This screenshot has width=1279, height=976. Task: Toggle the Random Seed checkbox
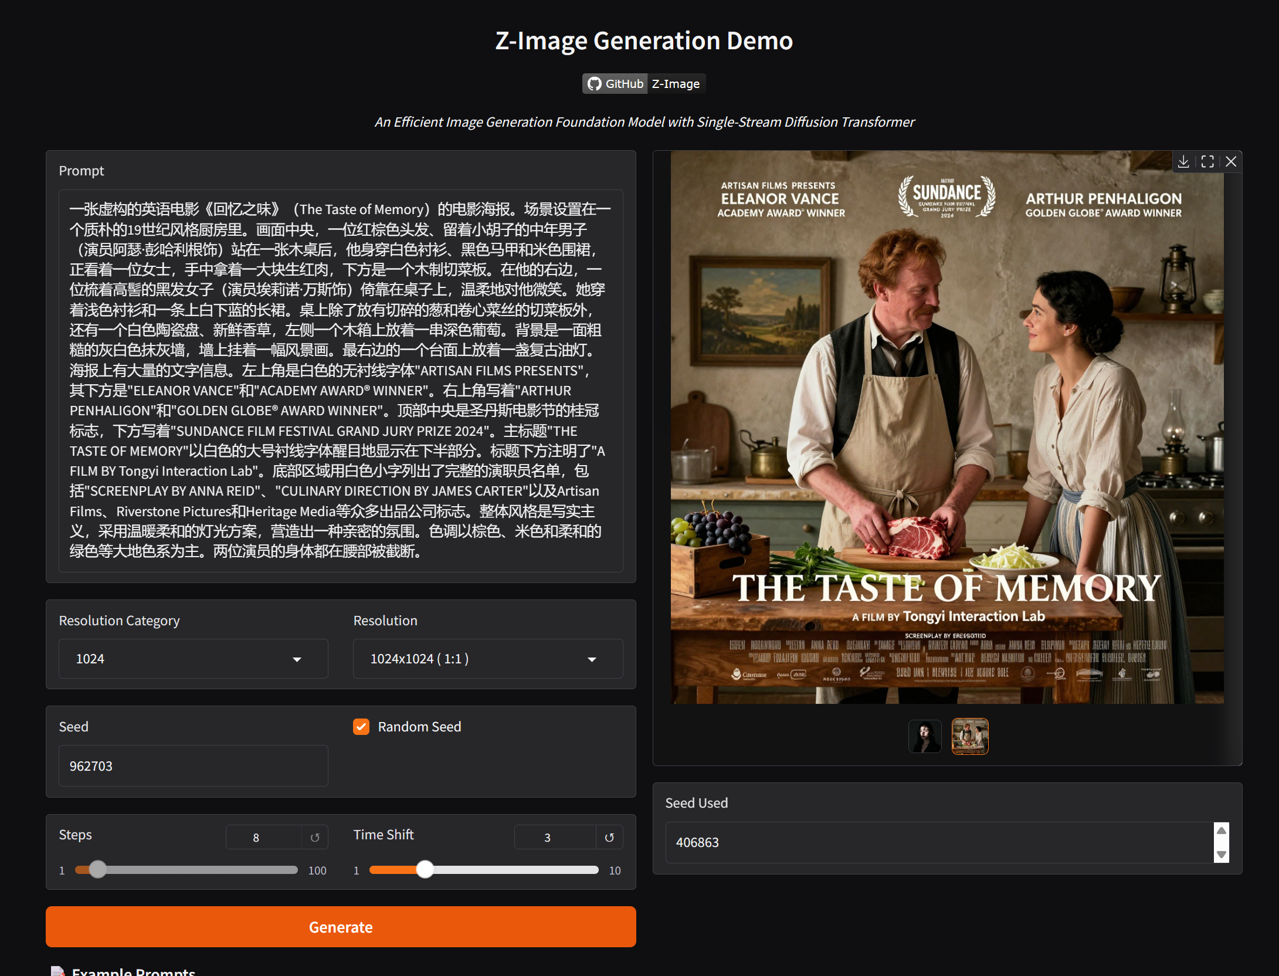click(361, 727)
